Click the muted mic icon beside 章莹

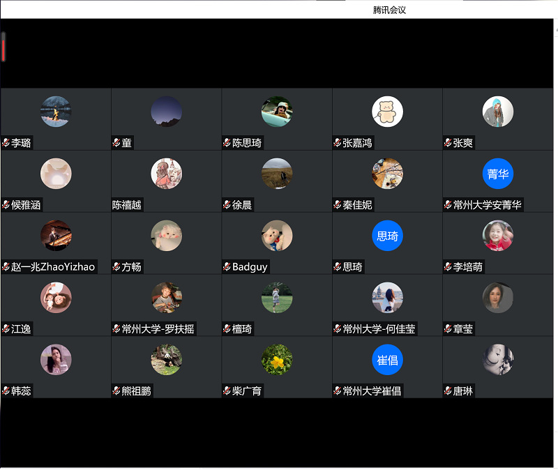(x=448, y=329)
